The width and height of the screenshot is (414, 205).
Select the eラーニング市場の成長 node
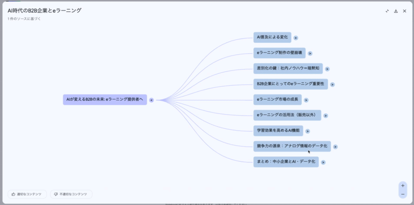[277, 100]
